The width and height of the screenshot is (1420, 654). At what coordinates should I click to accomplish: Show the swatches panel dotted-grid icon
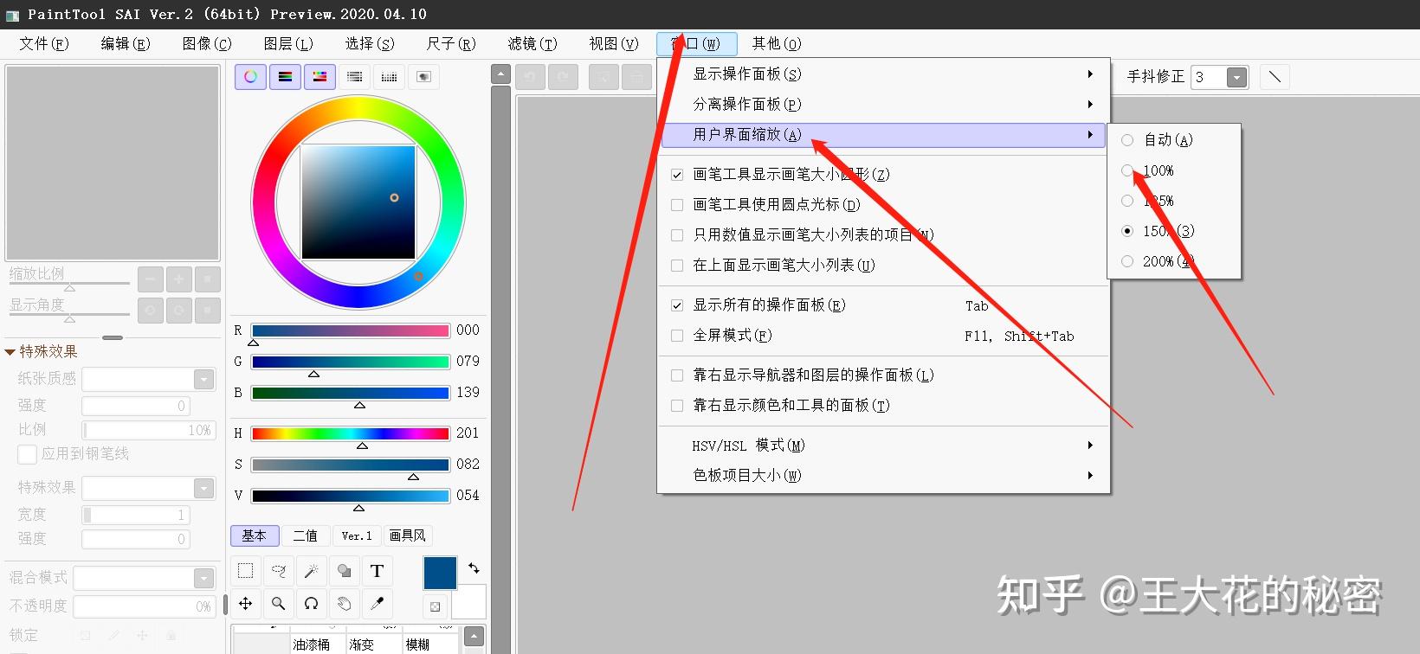click(389, 77)
